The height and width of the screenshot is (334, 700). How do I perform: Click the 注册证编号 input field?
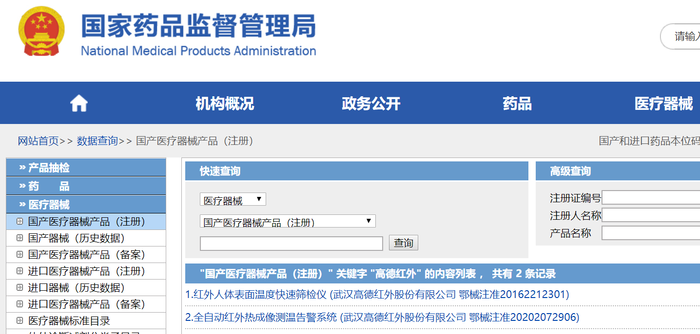tap(651, 197)
